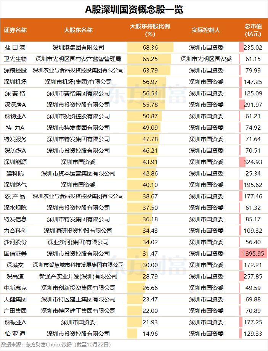268x351 pixels.
Task: Click the market value 25.34
Action: 253,173
